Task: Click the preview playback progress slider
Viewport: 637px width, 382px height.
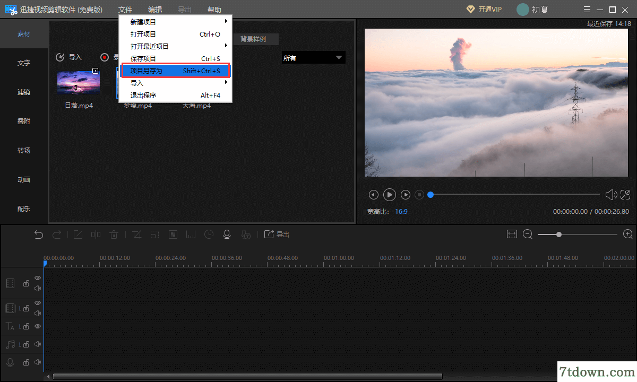Action: pyautogui.click(x=514, y=195)
